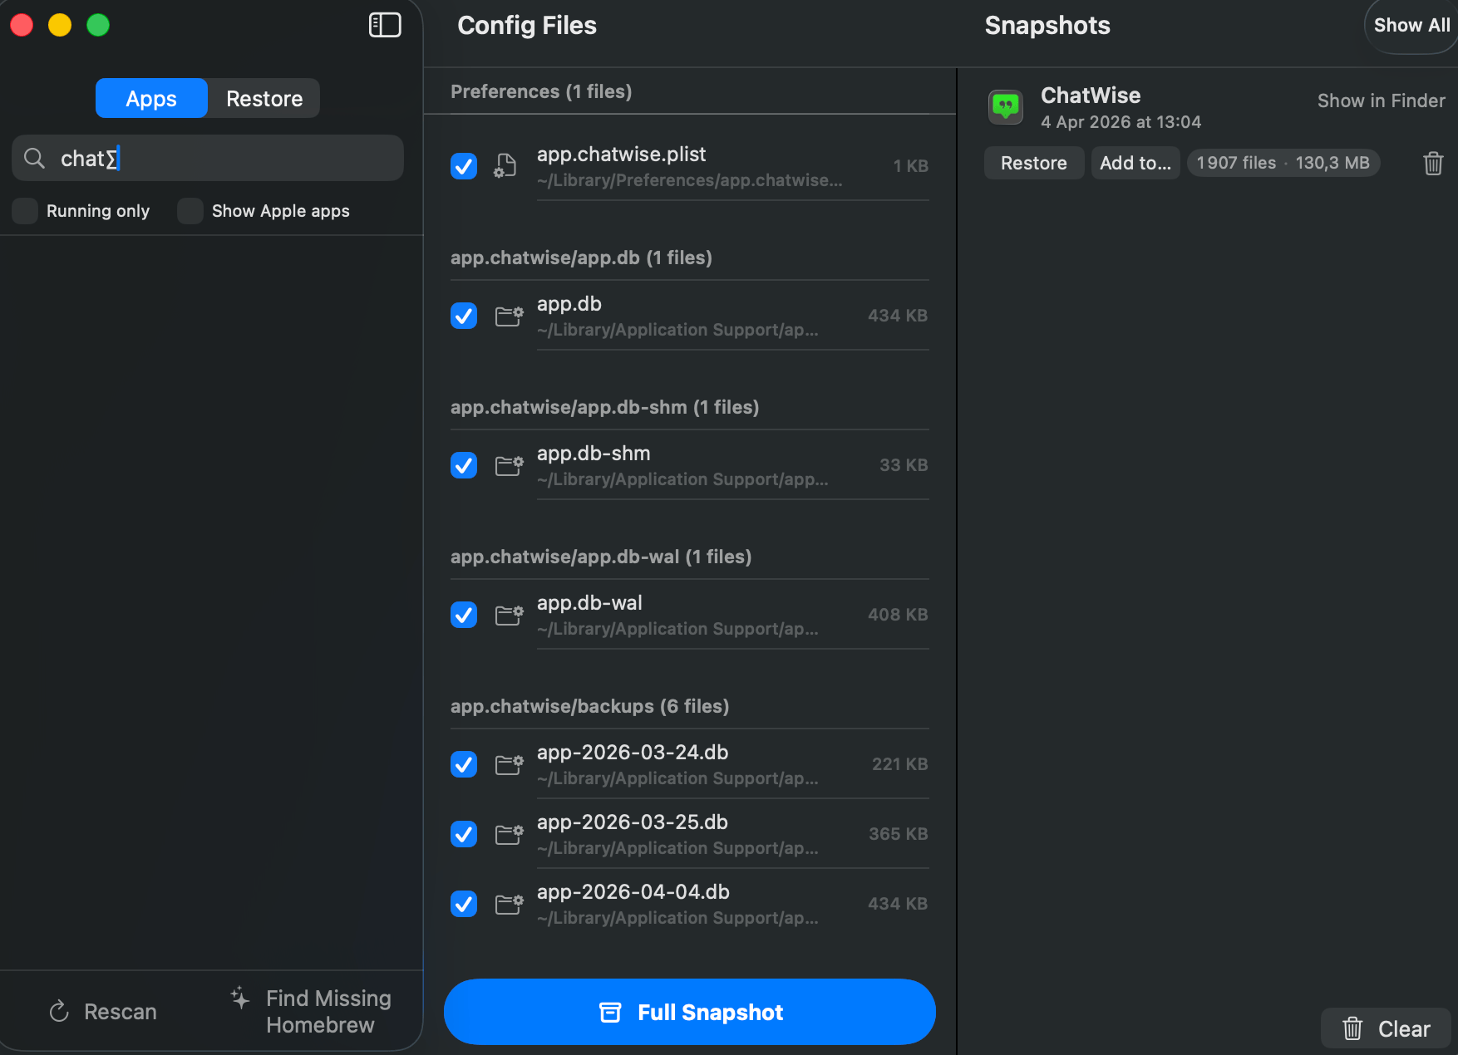This screenshot has height=1055, width=1458.
Task: Click the 221 KB size of app-2026-03-24.db
Action: pyautogui.click(x=899, y=764)
